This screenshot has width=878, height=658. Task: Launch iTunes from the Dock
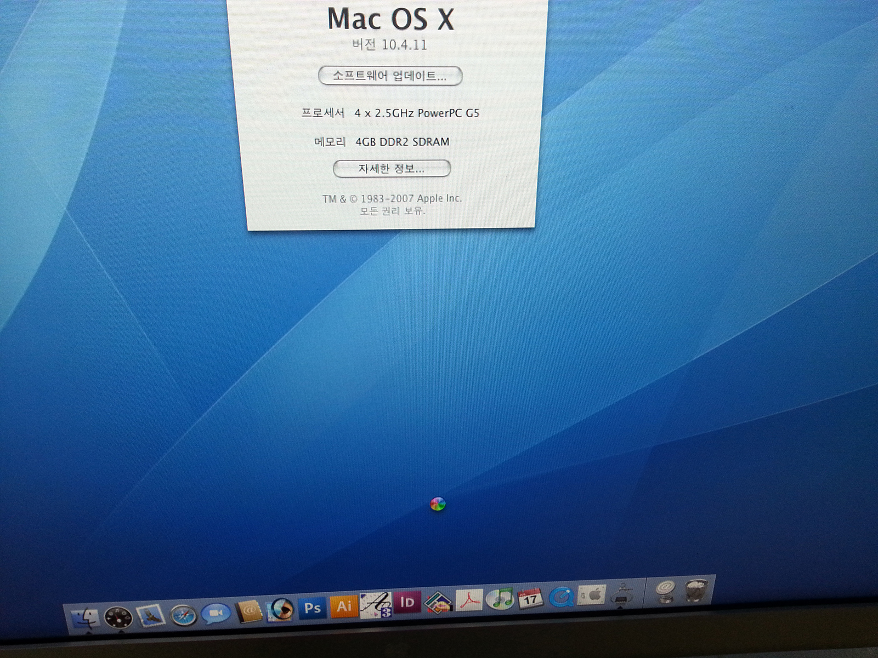pyautogui.click(x=500, y=598)
